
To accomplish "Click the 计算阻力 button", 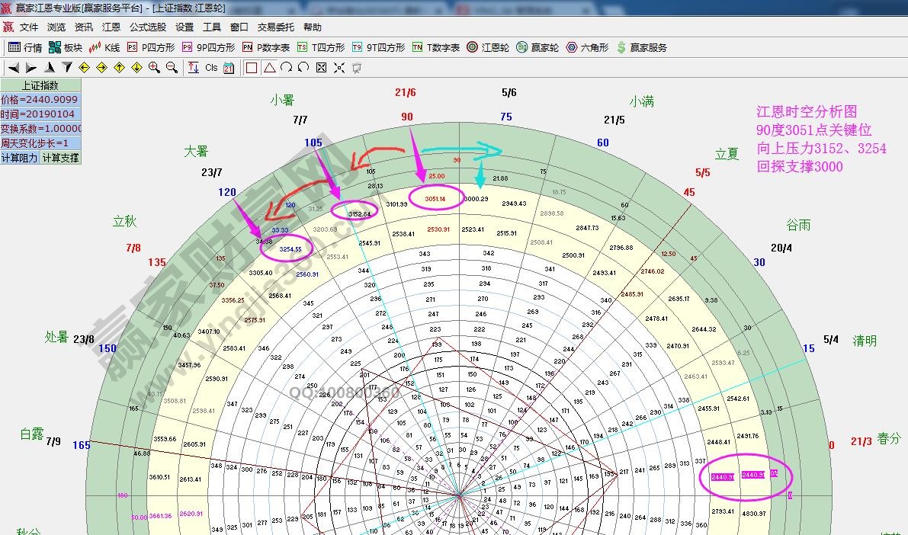I will (x=20, y=158).
